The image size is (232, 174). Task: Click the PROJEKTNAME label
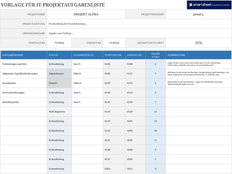click(x=36, y=14)
